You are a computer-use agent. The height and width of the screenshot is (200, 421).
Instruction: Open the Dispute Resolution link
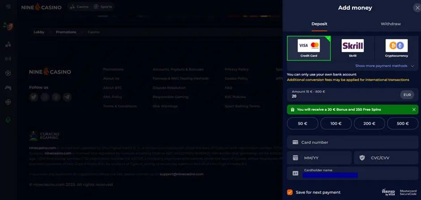(x=169, y=88)
